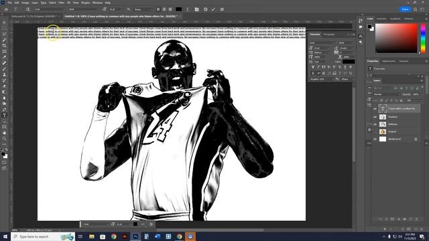Center align text in options bar

164,9
